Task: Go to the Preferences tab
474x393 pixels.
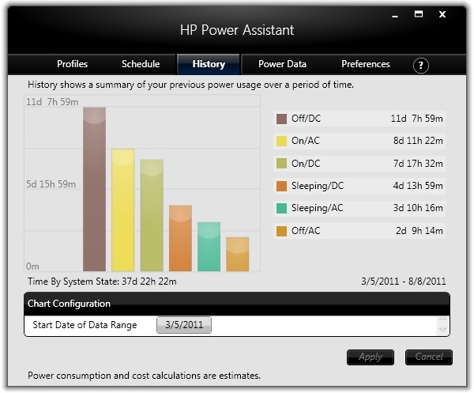Action: (x=365, y=64)
